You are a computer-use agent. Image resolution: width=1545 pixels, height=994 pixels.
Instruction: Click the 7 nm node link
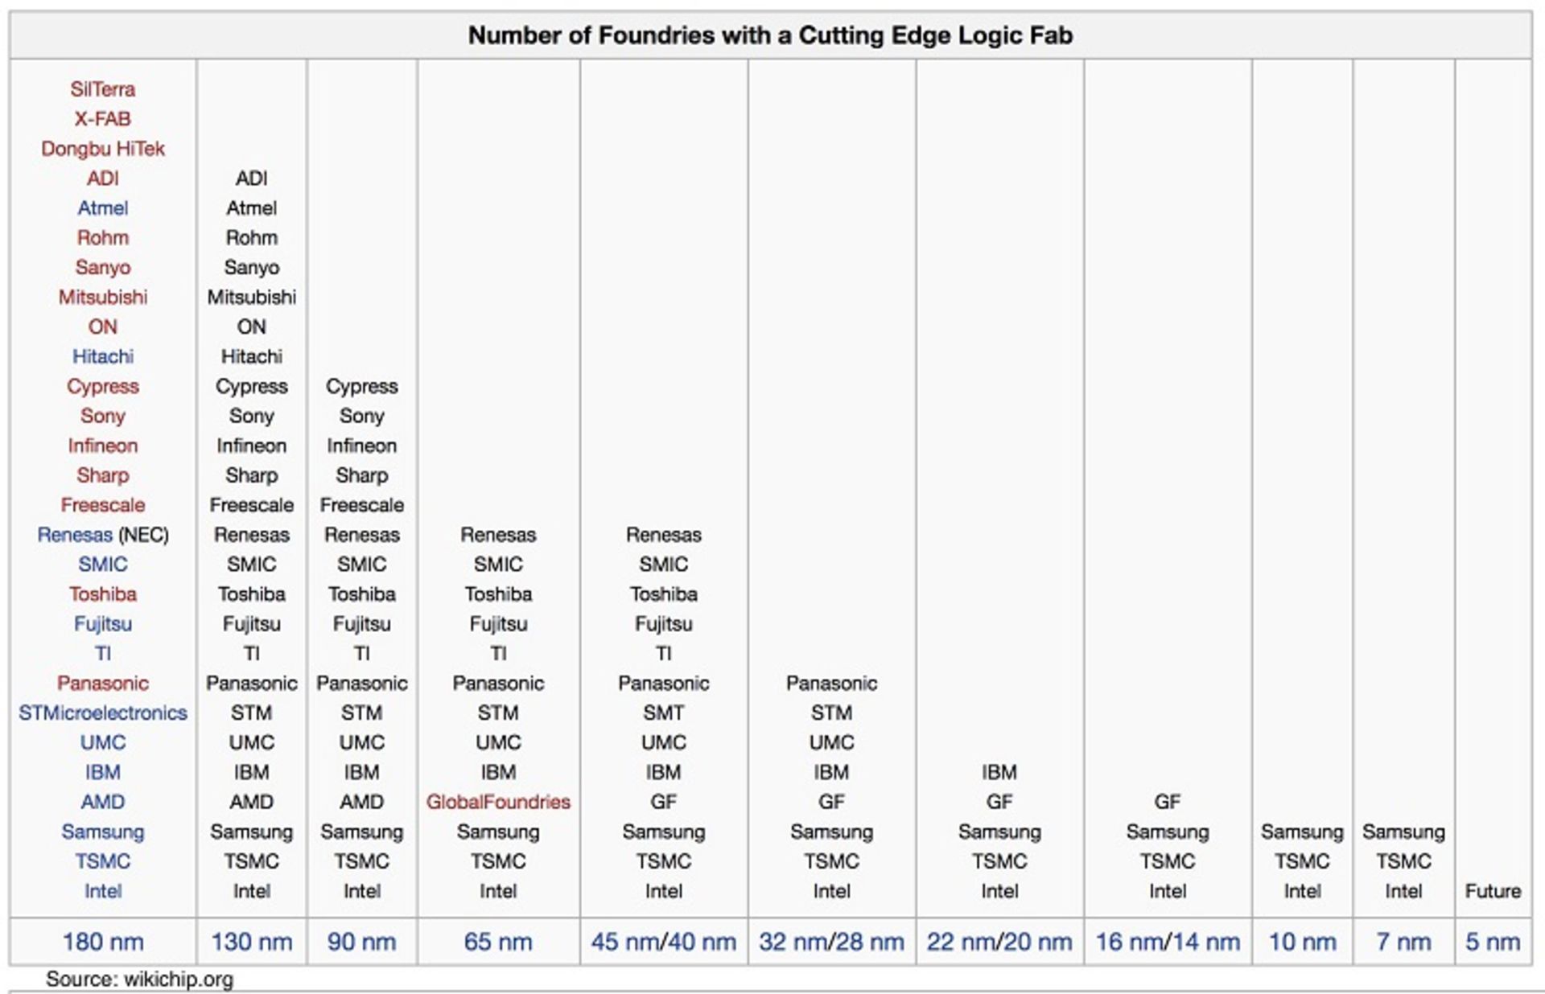tap(1403, 942)
